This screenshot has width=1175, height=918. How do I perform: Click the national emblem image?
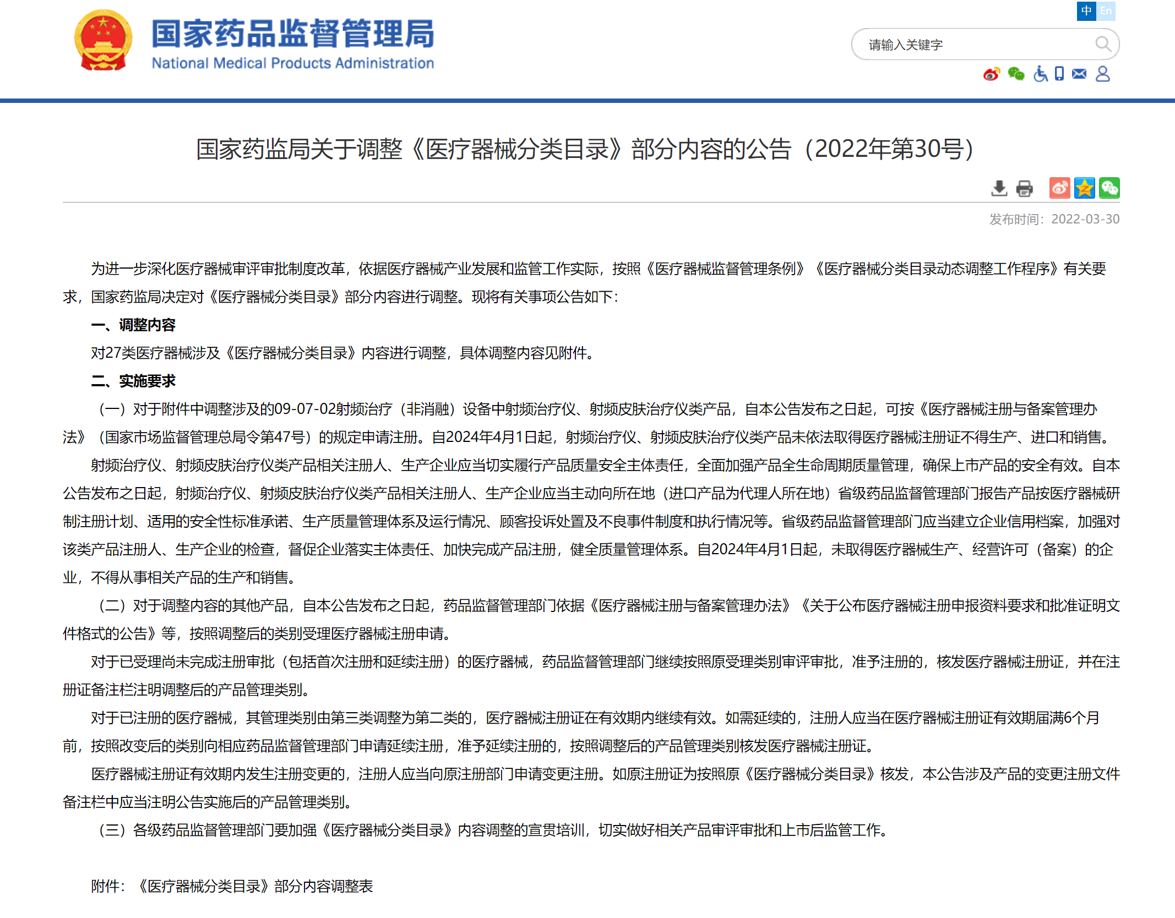tap(103, 41)
